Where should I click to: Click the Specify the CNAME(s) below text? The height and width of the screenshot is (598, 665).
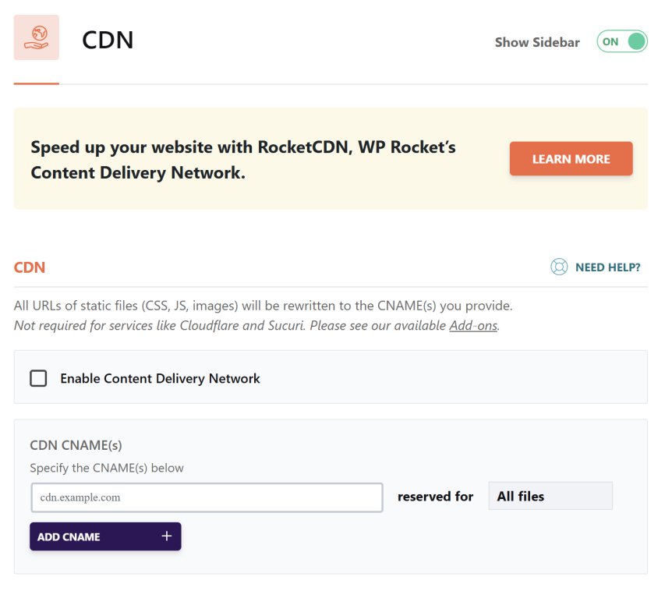pyautogui.click(x=106, y=468)
